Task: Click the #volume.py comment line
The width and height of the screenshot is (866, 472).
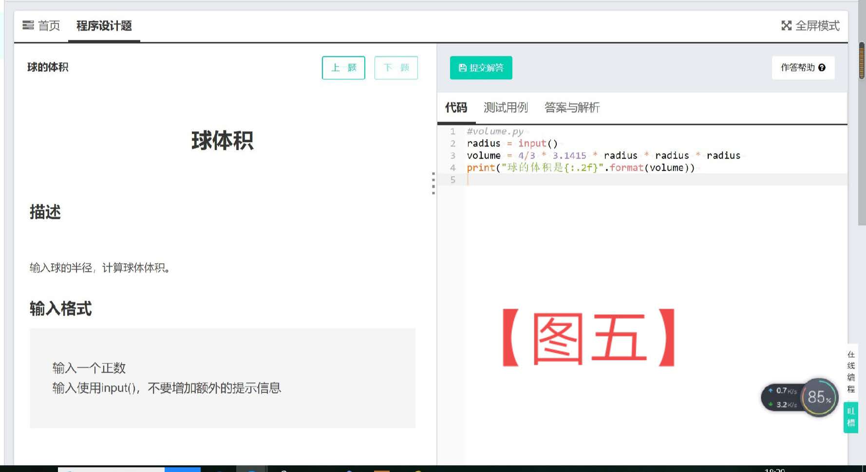Action: [x=495, y=131]
